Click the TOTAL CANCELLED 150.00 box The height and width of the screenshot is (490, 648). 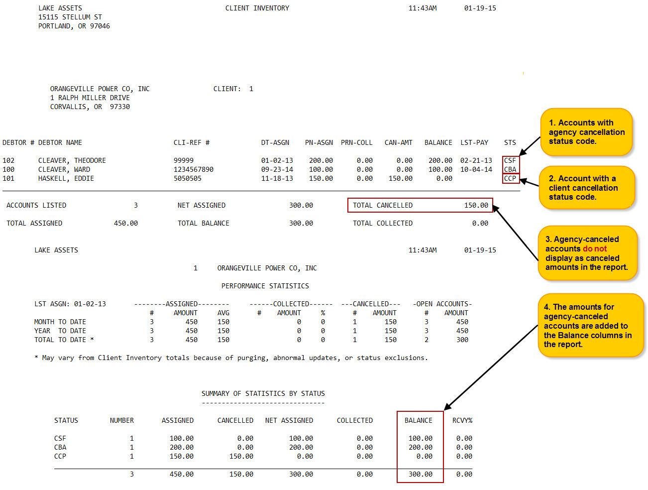tap(420, 205)
